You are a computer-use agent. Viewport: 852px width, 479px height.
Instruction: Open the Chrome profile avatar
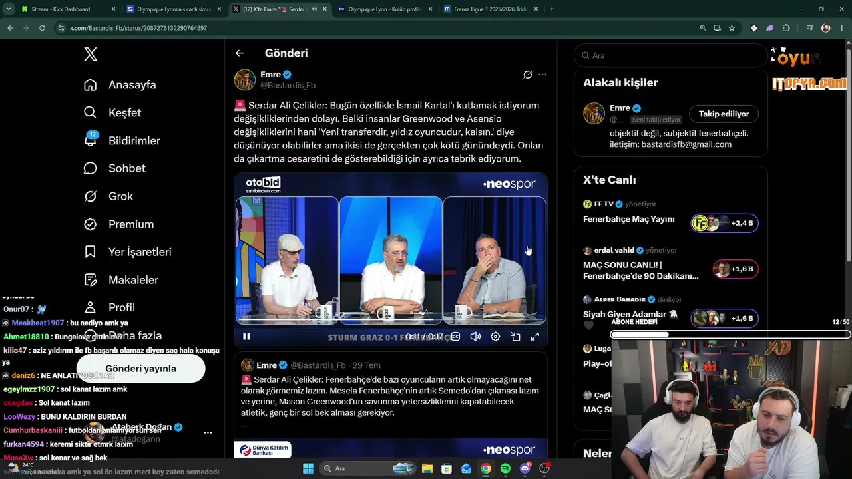coord(826,28)
